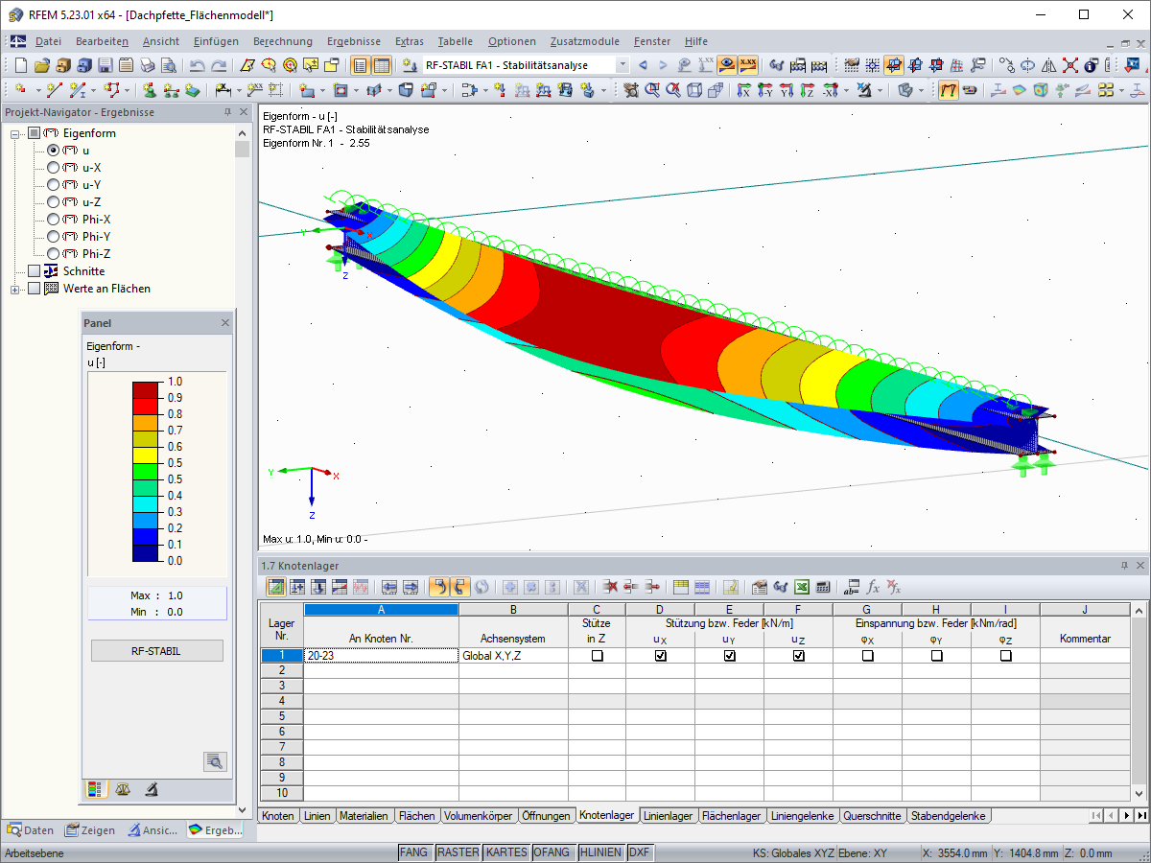The width and height of the screenshot is (1151, 863).
Task: Select the u-X radio button
Action: tap(54, 168)
